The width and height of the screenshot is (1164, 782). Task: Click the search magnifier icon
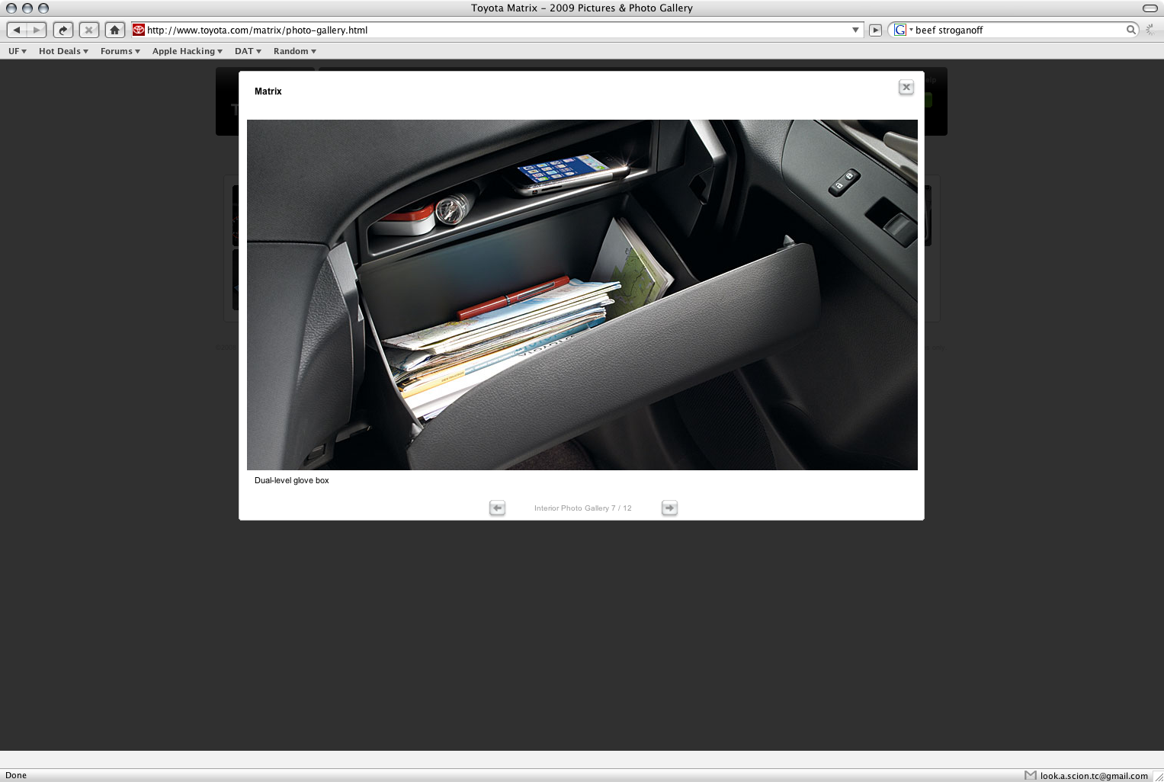pyautogui.click(x=1131, y=30)
